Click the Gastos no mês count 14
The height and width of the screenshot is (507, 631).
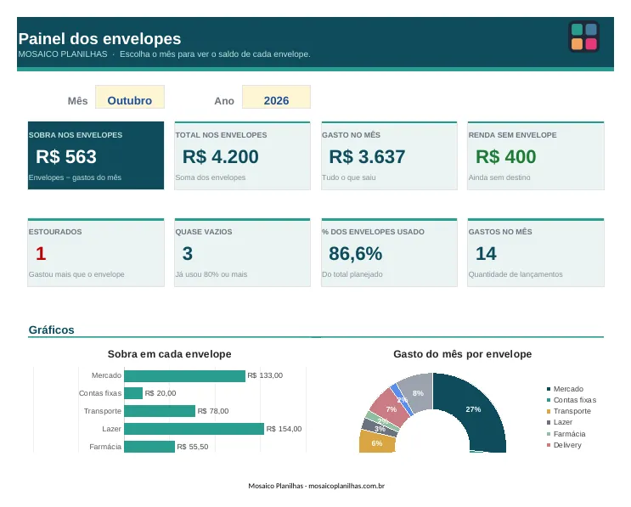pos(486,253)
